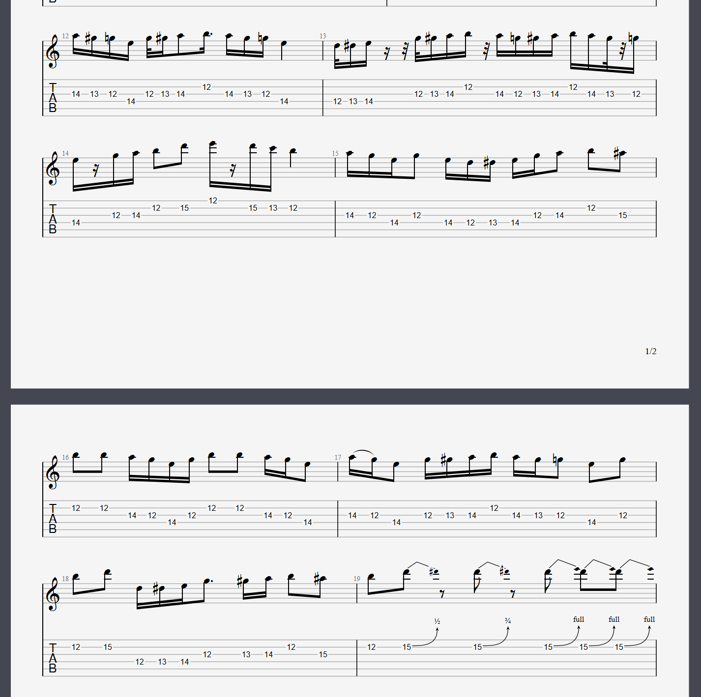Click the dotted note in measure 18

click(206, 581)
